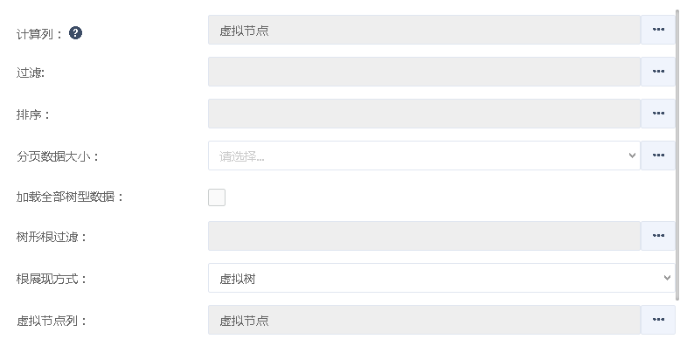Open the 根展现方式 dropdown showing 虚拟树

tap(441, 278)
